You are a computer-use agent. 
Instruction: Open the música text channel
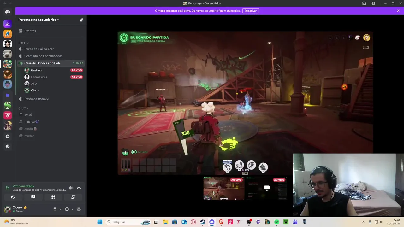click(x=51, y=122)
